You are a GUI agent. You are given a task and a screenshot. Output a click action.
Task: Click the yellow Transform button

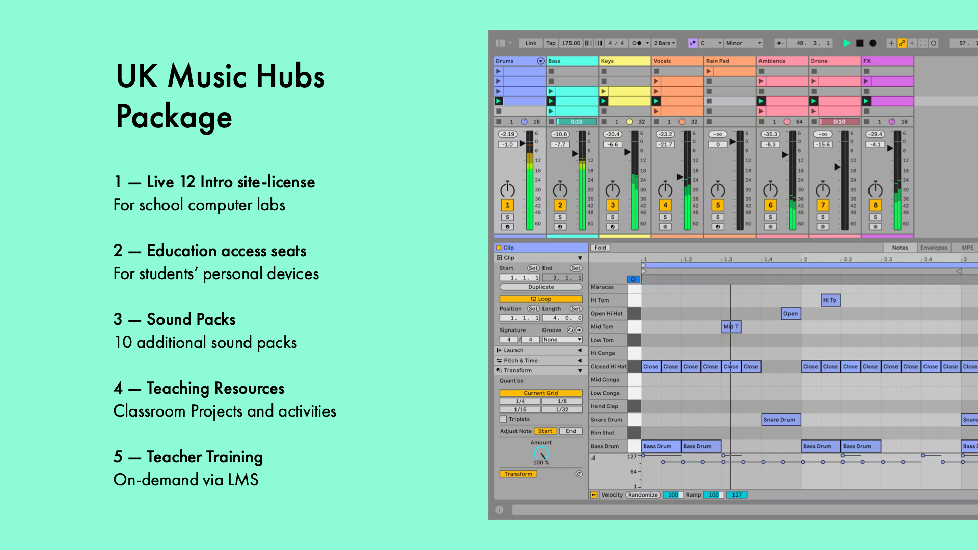coord(519,474)
